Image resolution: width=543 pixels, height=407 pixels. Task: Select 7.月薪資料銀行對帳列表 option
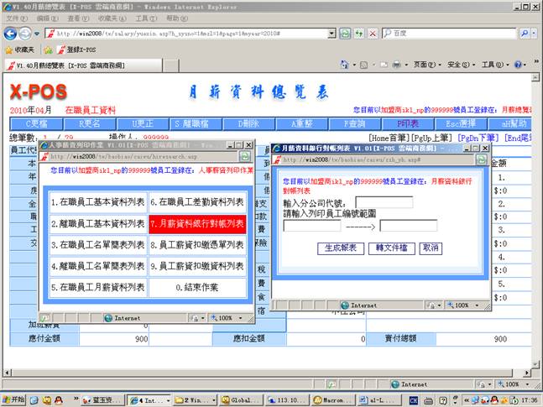197,224
